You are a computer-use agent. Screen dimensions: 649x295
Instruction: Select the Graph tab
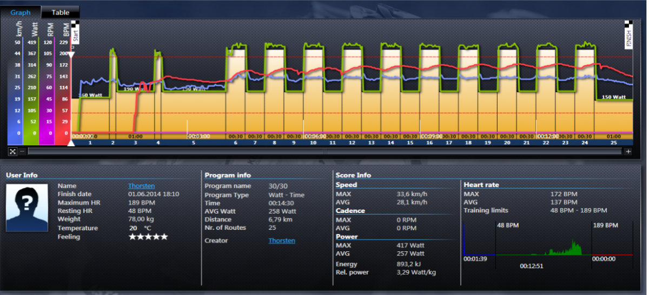point(21,12)
